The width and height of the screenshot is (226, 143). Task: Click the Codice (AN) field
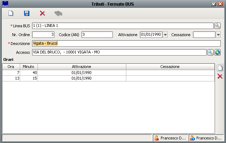click(97, 35)
